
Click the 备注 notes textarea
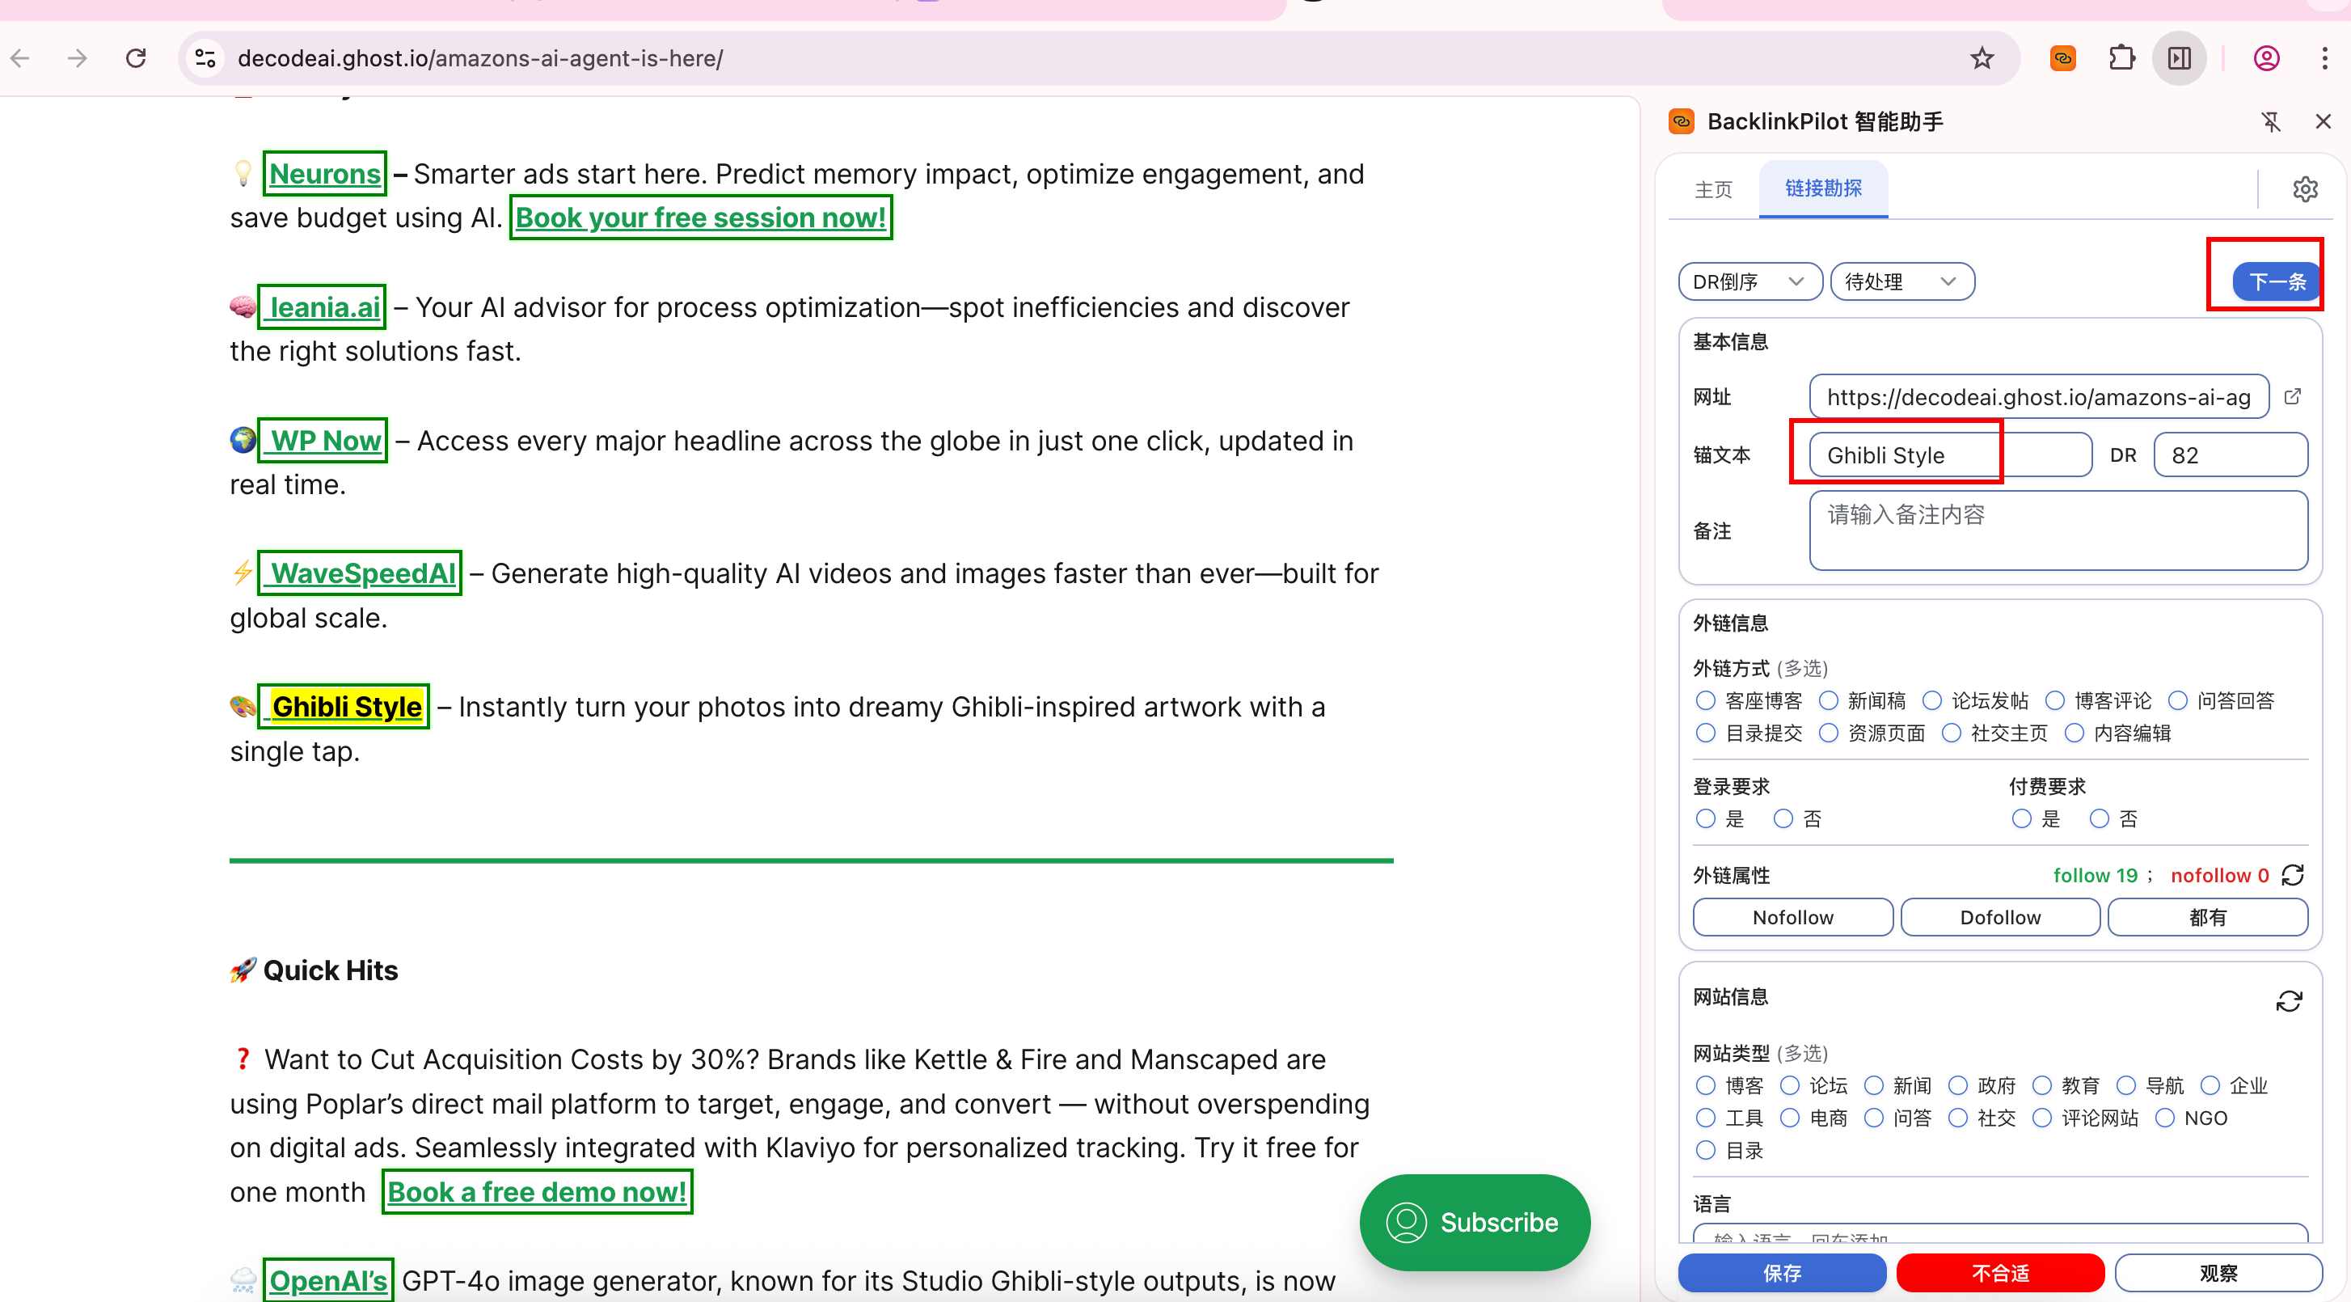coord(2058,531)
